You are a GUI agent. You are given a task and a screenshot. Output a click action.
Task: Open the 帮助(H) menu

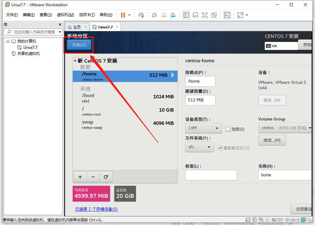point(106,15)
